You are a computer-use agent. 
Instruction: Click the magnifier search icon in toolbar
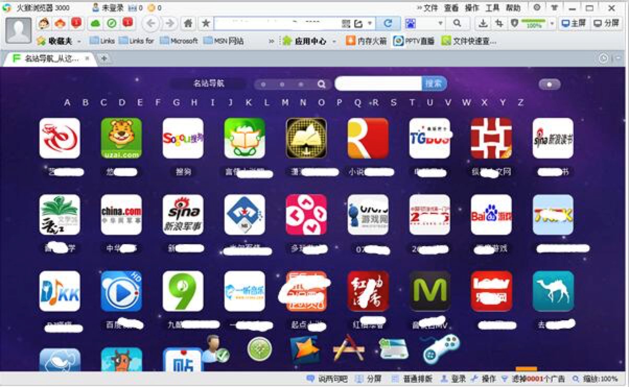coord(458,23)
